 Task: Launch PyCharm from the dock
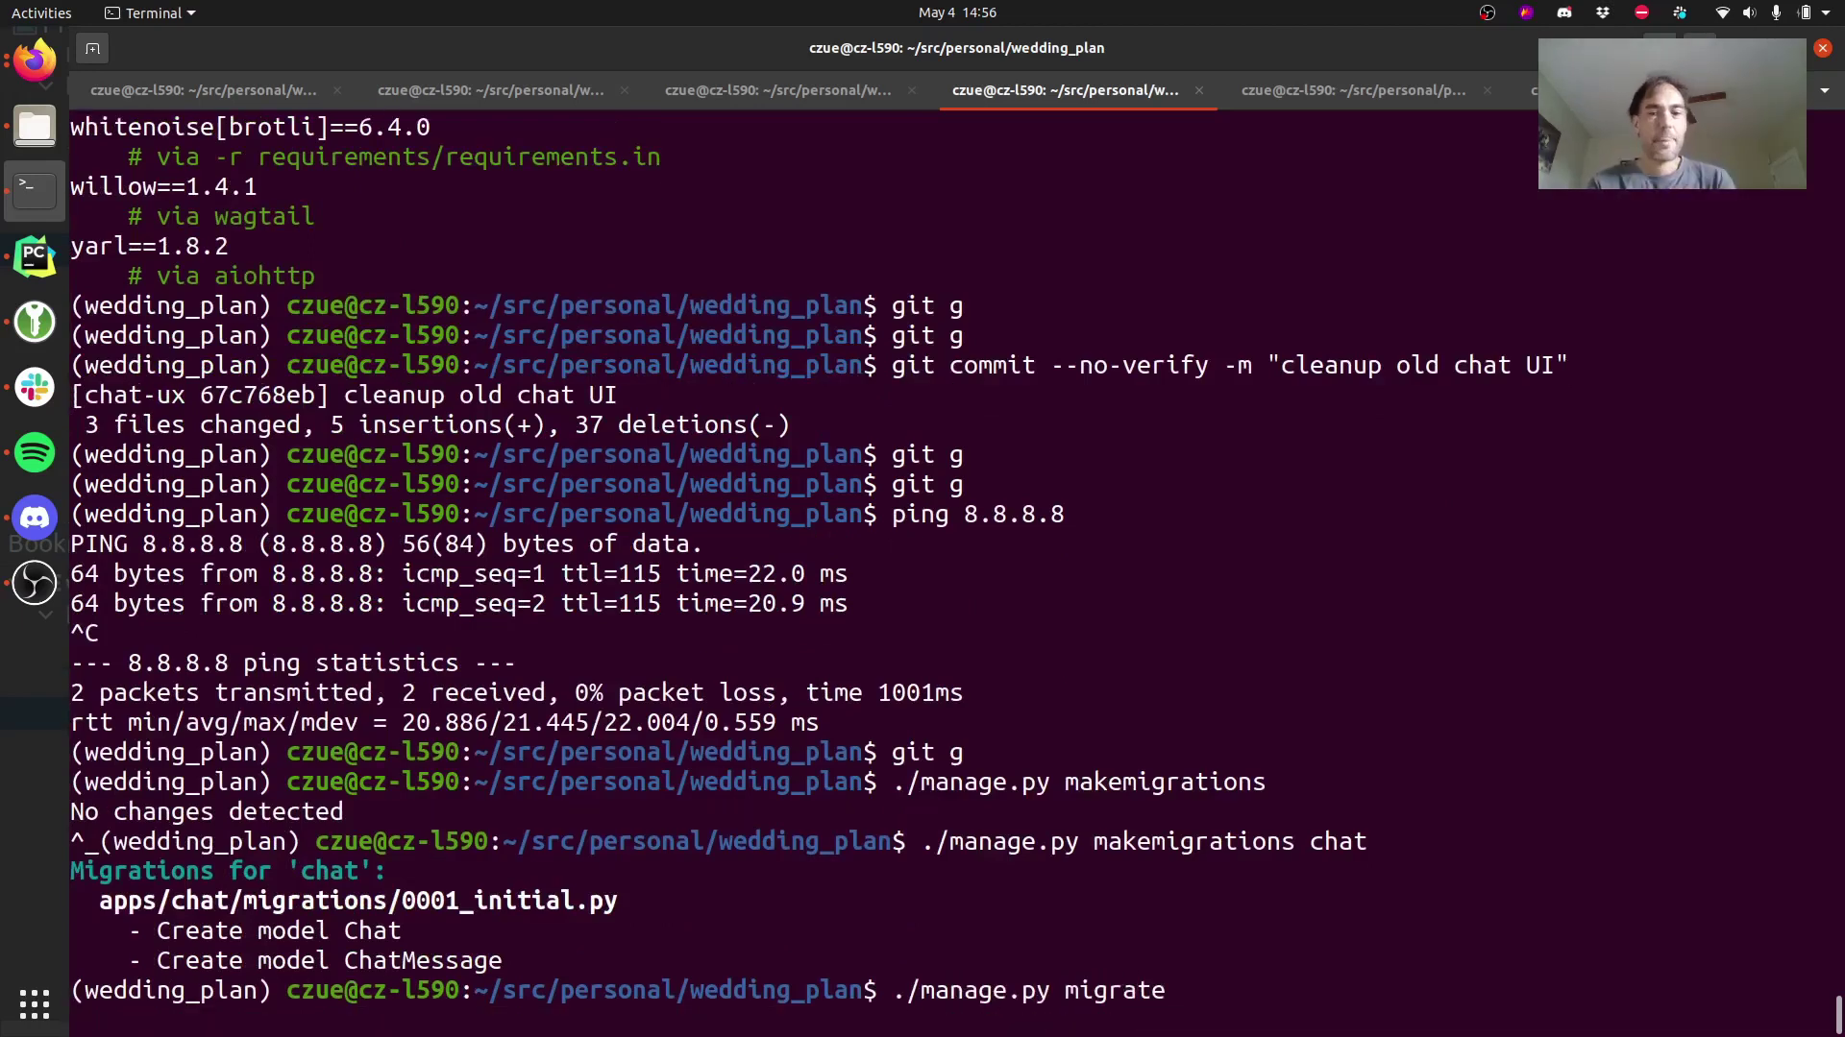35,256
